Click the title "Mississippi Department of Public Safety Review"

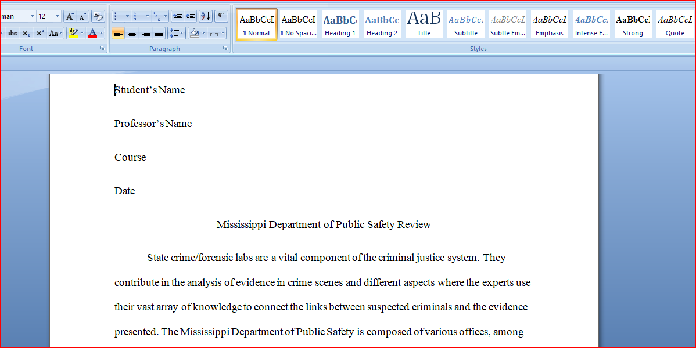tap(324, 225)
